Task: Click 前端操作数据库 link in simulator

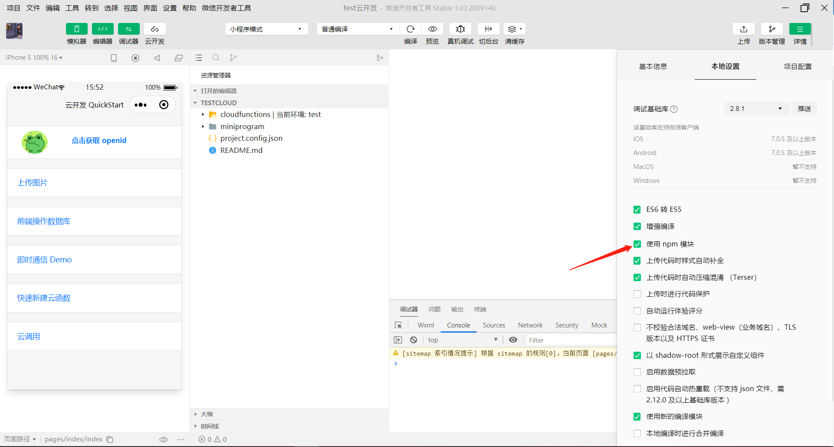Action: click(44, 221)
